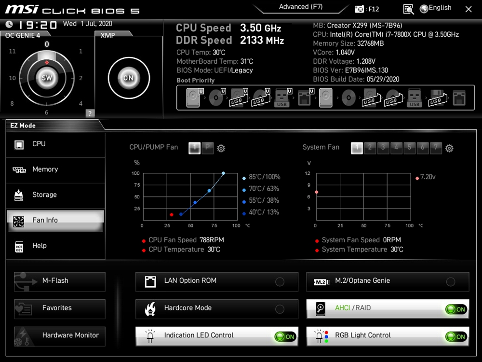
Task: Open Hardware Monitor
Action: tap(60, 336)
